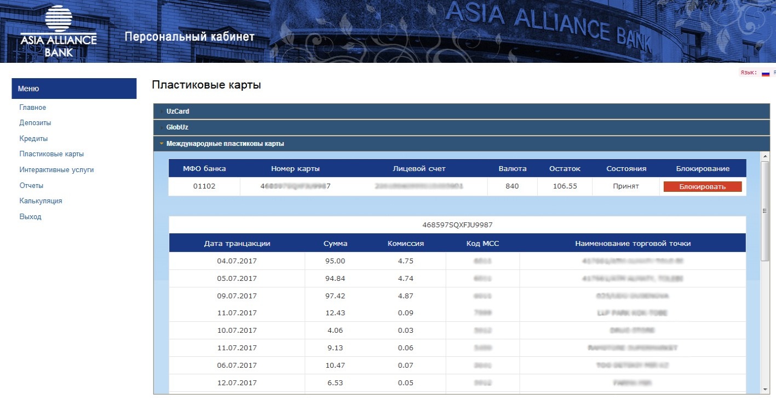Click Сумма column header
Viewport: 776px width, 400px height.
[335, 244]
